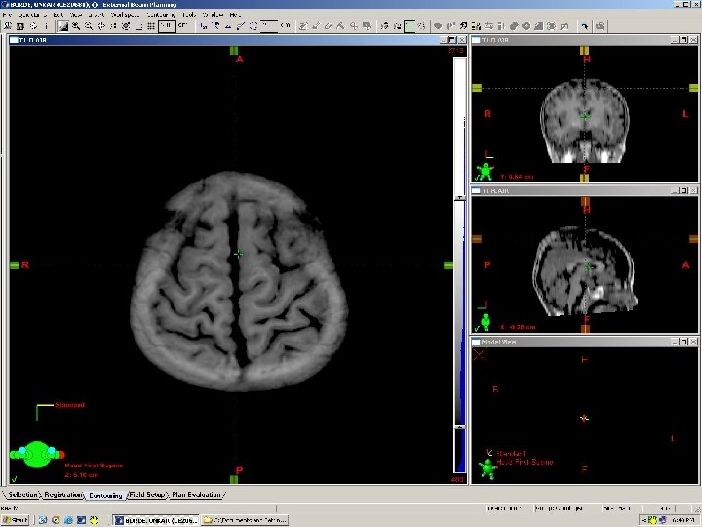Select the Contouring workspace tab at bottom
This screenshot has height=527, width=702.
[105, 495]
